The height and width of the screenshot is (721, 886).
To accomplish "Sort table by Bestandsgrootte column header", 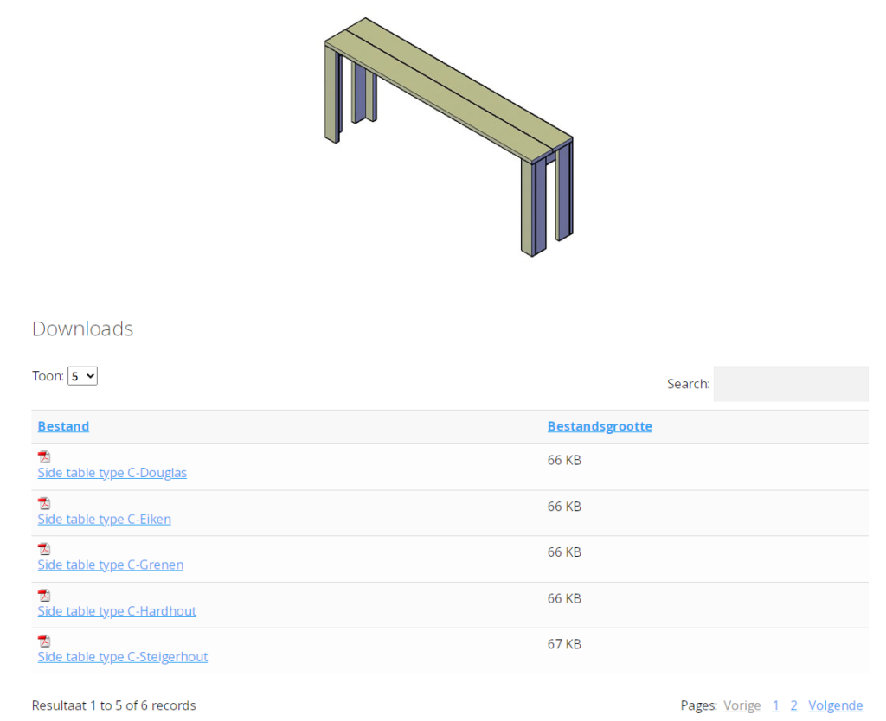I will 600,426.
